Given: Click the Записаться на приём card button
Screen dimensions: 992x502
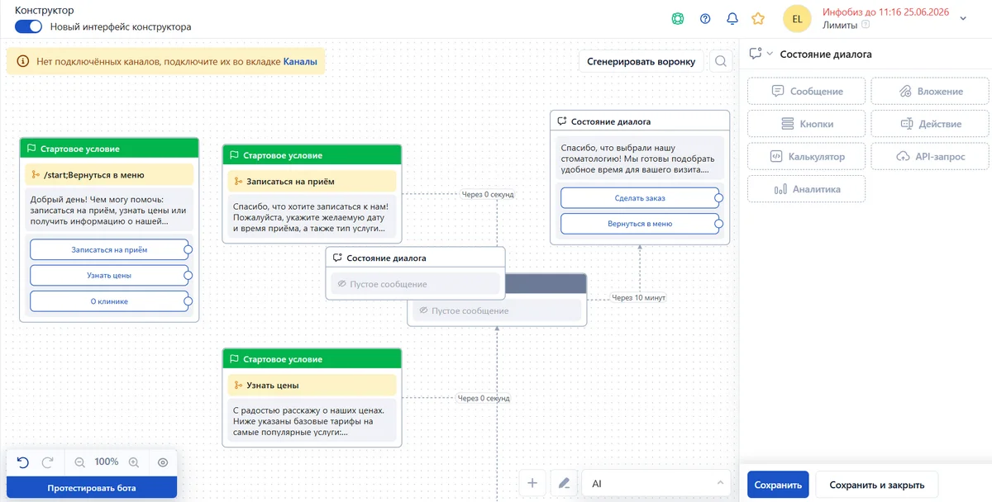Looking at the screenshot, I should (x=109, y=249).
